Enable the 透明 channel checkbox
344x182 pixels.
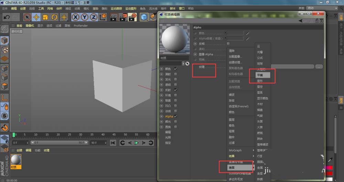[175, 84]
